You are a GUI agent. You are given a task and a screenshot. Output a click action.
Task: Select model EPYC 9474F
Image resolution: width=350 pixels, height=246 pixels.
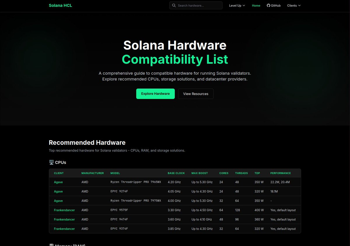click(119, 219)
